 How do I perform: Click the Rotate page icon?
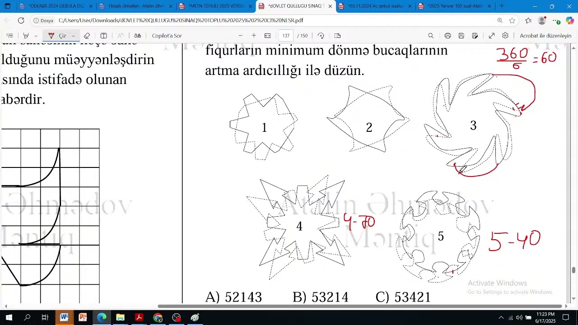point(321,36)
